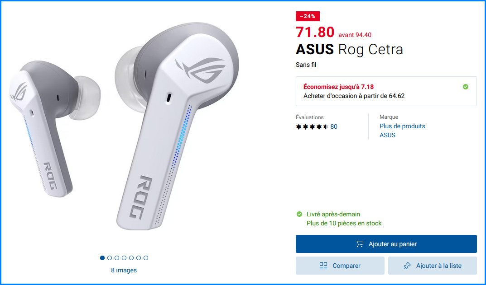Open the 8 images gallery link
Image resolution: width=486 pixels, height=285 pixels.
pos(124,270)
